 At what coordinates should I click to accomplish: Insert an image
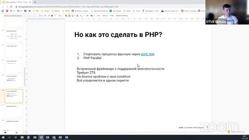(x=72, y=16)
